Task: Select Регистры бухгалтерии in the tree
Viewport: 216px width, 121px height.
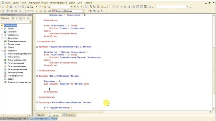Action: click(x=17, y=70)
